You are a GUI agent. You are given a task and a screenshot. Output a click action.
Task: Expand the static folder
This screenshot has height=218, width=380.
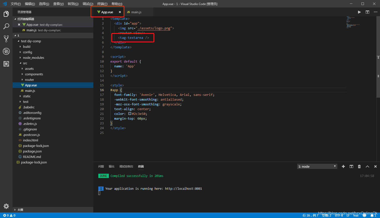(x=53, y=96)
